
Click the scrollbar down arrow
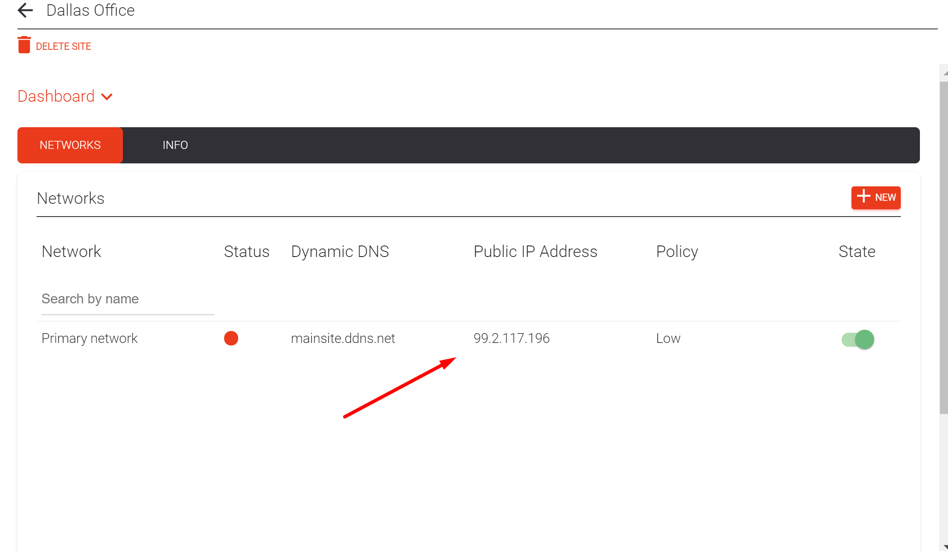[x=945, y=547]
